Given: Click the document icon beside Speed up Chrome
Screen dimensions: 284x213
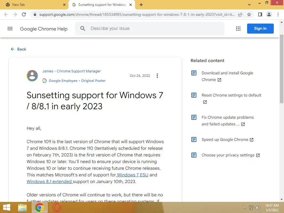Looking at the screenshot, I should coord(194,140).
